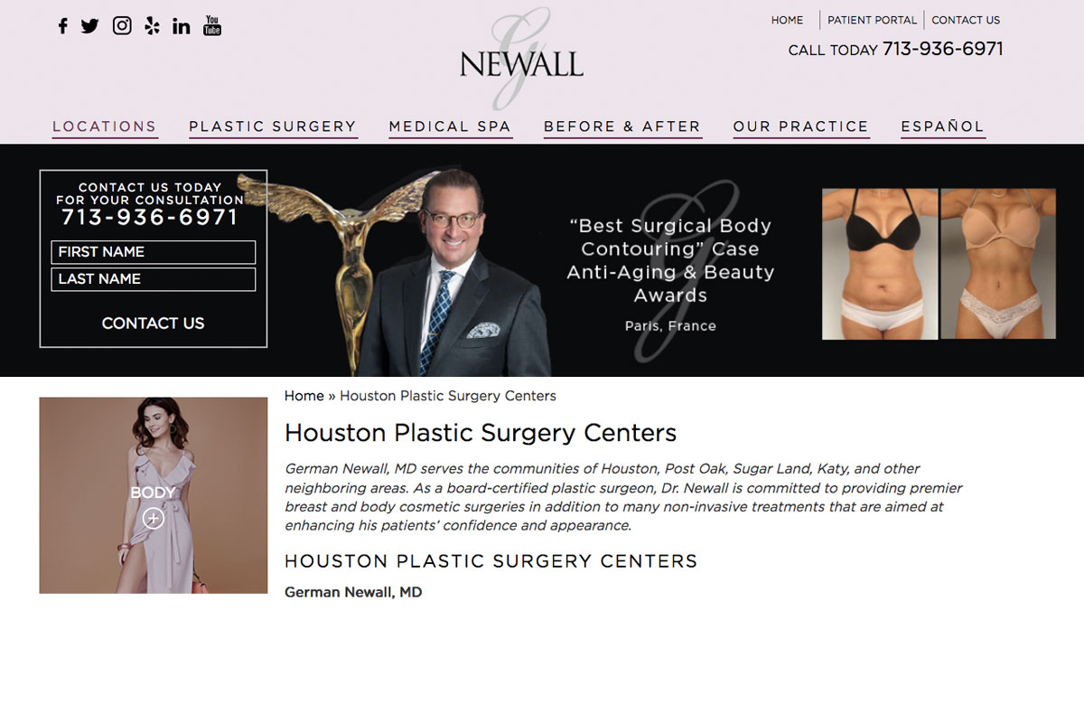Open the Medical Spa menu
This screenshot has width=1084, height=723.
point(450,127)
